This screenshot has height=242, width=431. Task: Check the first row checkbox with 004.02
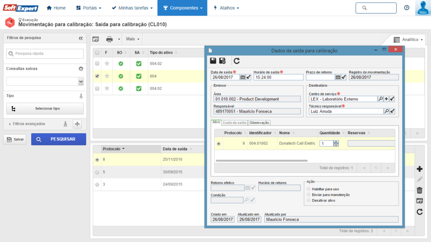(97, 63)
